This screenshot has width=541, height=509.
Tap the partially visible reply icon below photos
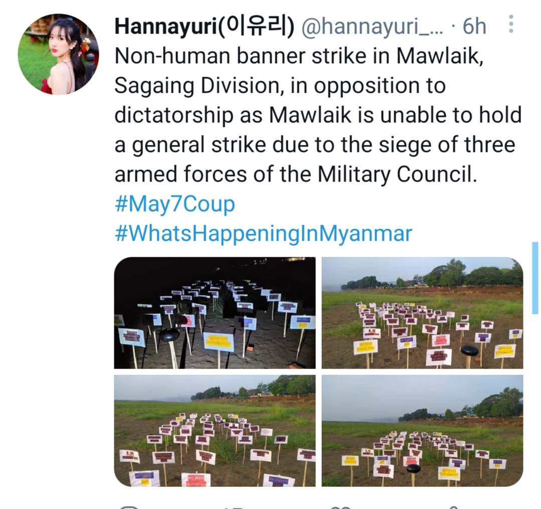pos(129,507)
